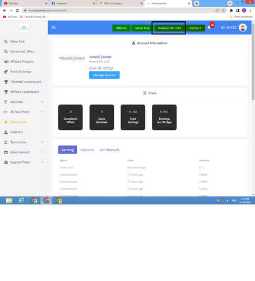Image resolution: width=255 pixels, height=281 pixels.
Task: Click the Cash Out download icon
Action: coord(6,132)
